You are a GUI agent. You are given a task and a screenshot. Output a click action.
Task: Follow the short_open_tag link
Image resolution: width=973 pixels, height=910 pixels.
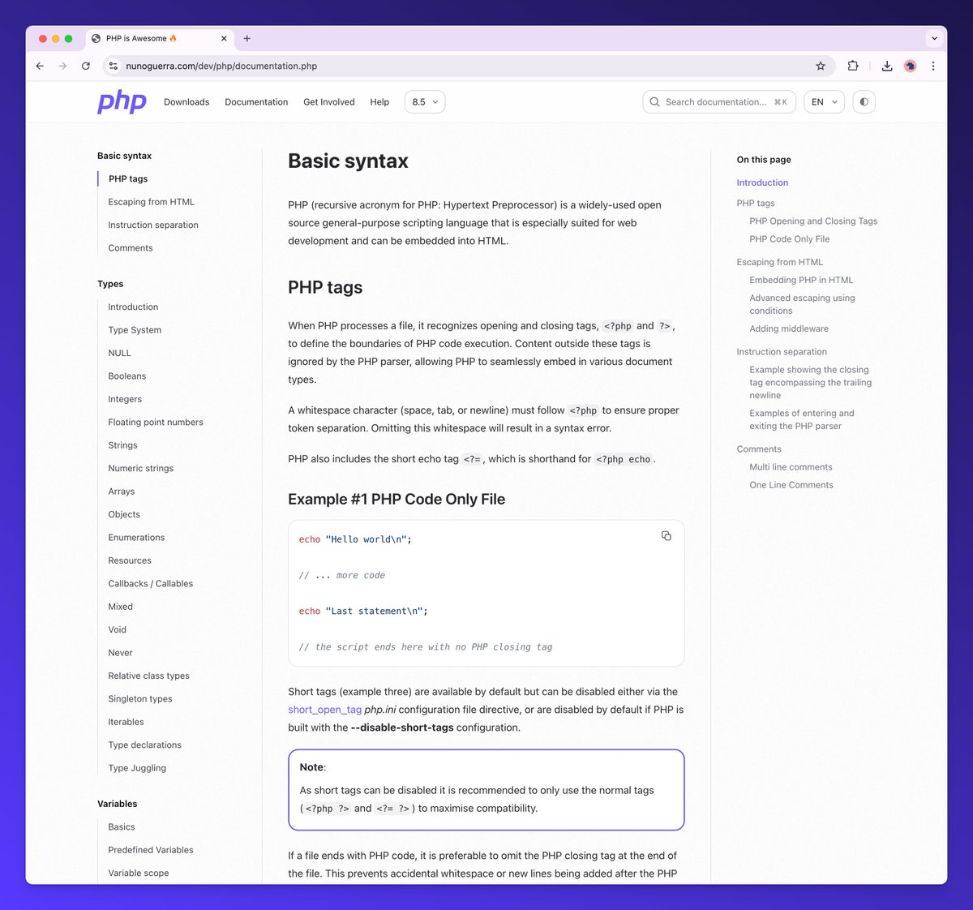(324, 710)
